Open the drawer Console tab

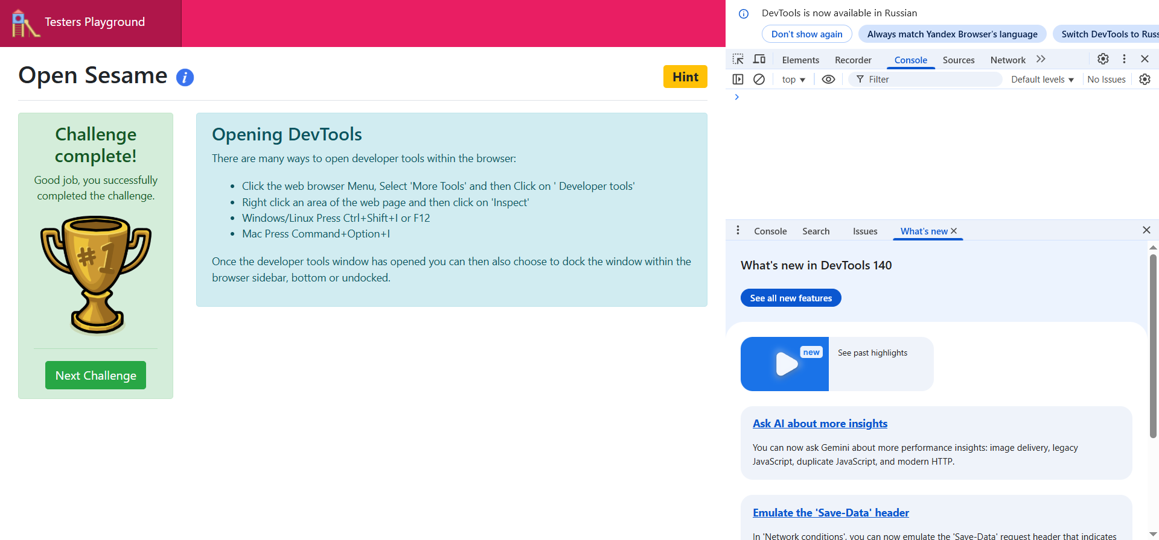[x=770, y=231]
